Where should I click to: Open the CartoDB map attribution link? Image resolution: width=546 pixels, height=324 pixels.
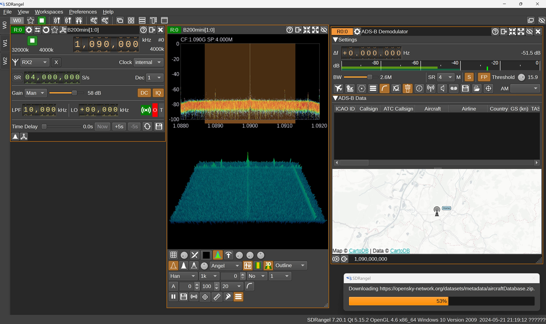coord(359,251)
